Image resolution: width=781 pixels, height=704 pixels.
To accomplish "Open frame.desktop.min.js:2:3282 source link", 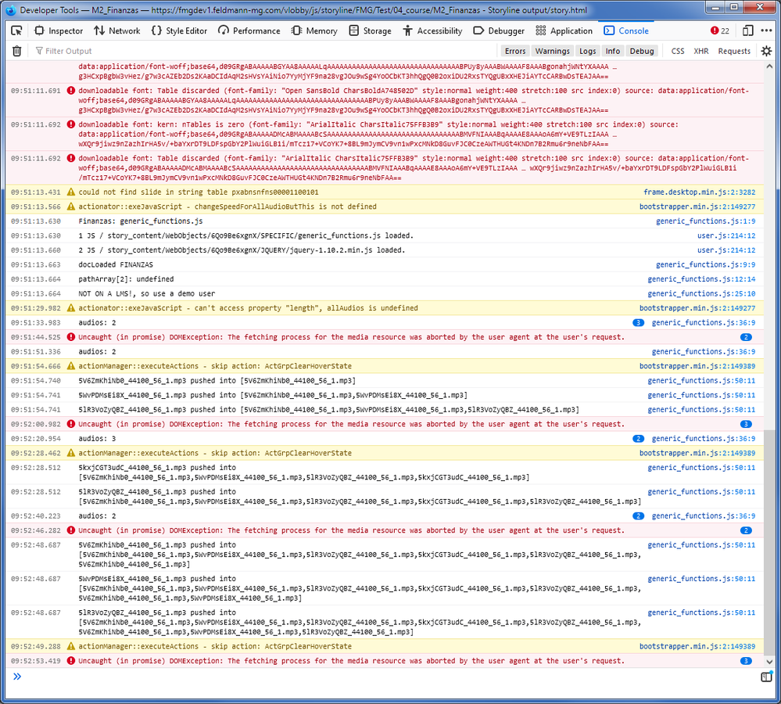I will point(699,192).
